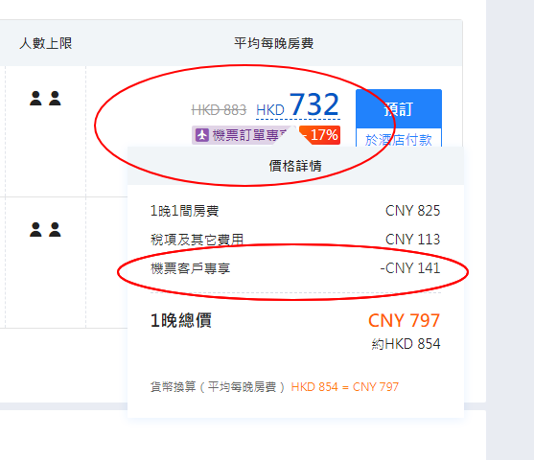This screenshot has width=534, height=460.
Task: Click the orange CNY 797 total price
Action: click(404, 320)
